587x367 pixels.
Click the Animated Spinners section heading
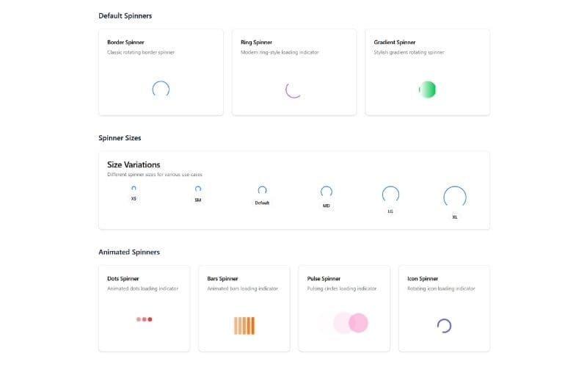pos(129,252)
